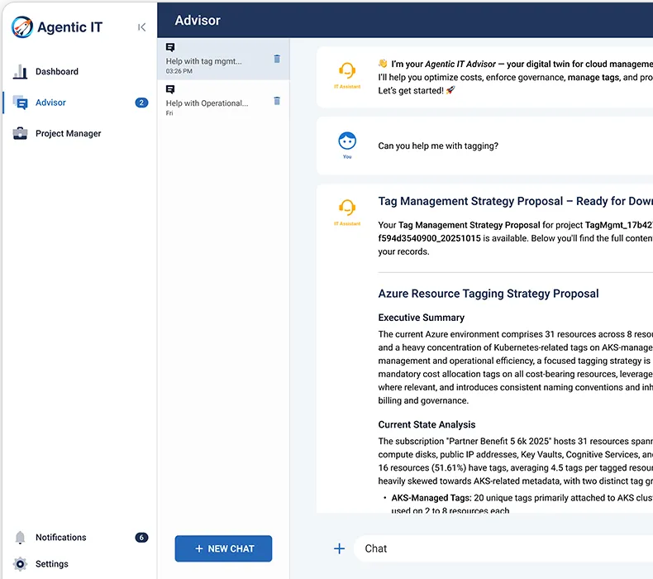
Task: Click the Notifications bell icon
Action: point(20,538)
